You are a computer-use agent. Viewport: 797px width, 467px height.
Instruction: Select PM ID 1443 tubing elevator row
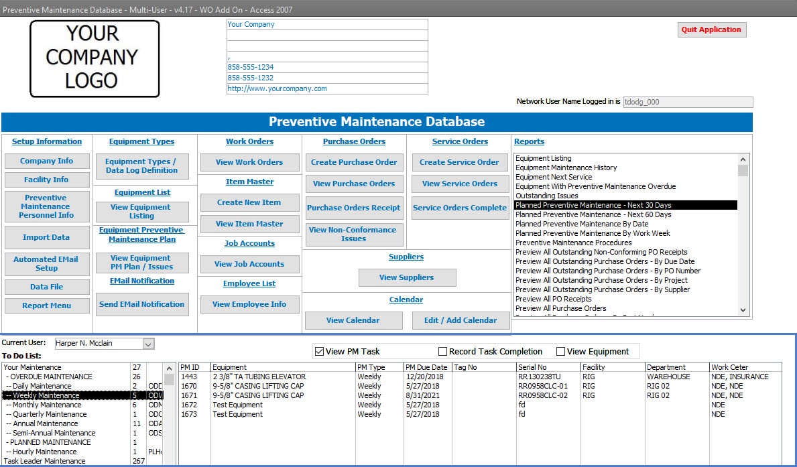tap(480, 377)
